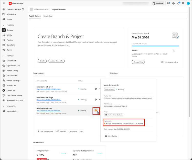This screenshot has height=160, width=192.
Task: Click the Adobe Cloud Manager logo
Action: (10, 3)
